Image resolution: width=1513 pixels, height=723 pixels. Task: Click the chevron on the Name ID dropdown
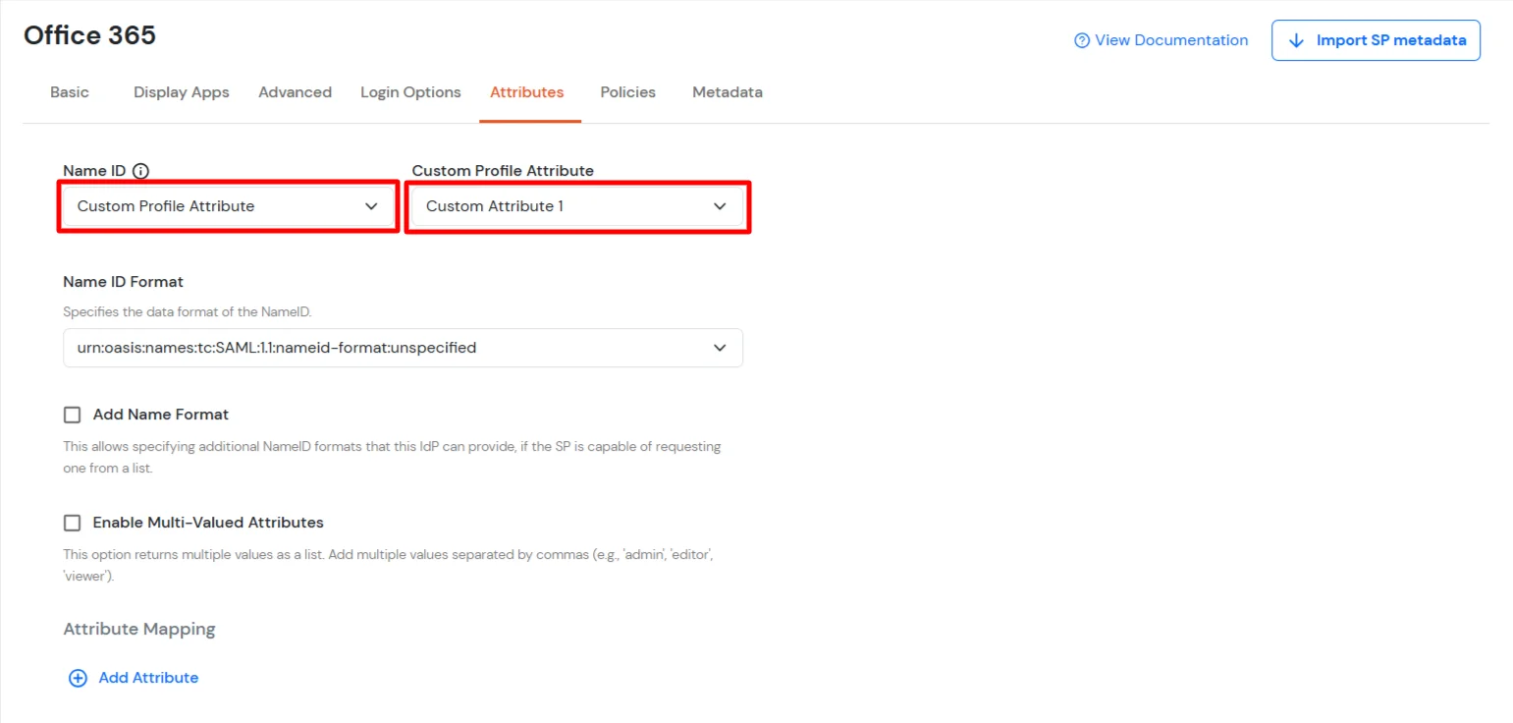click(371, 206)
